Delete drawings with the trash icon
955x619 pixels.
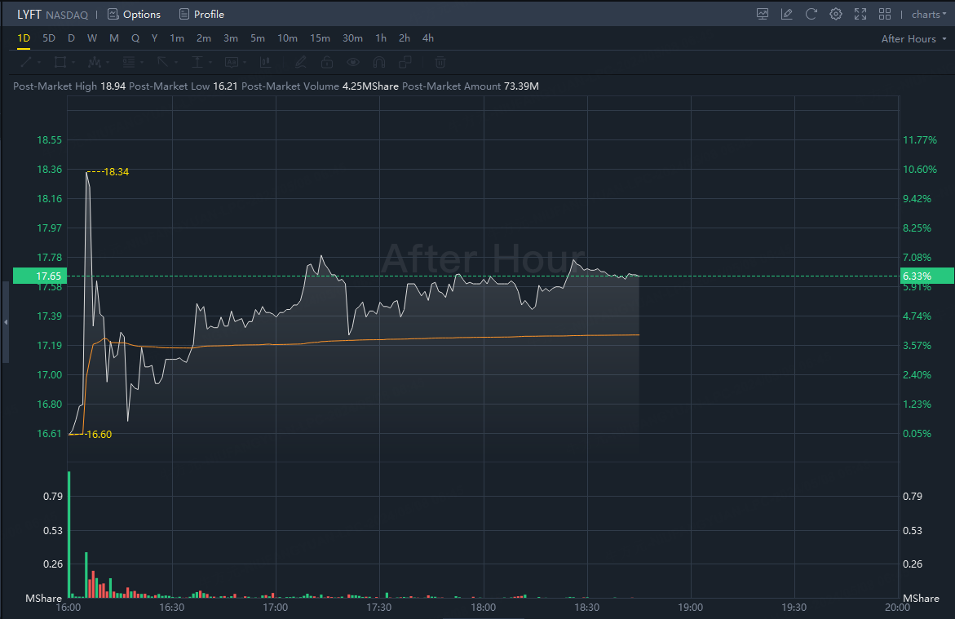point(440,62)
